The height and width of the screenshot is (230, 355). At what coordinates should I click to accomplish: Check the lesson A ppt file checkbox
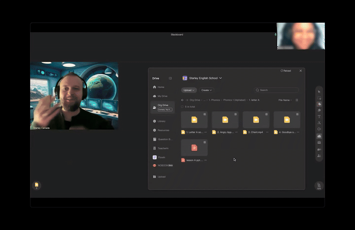(205, 142)
